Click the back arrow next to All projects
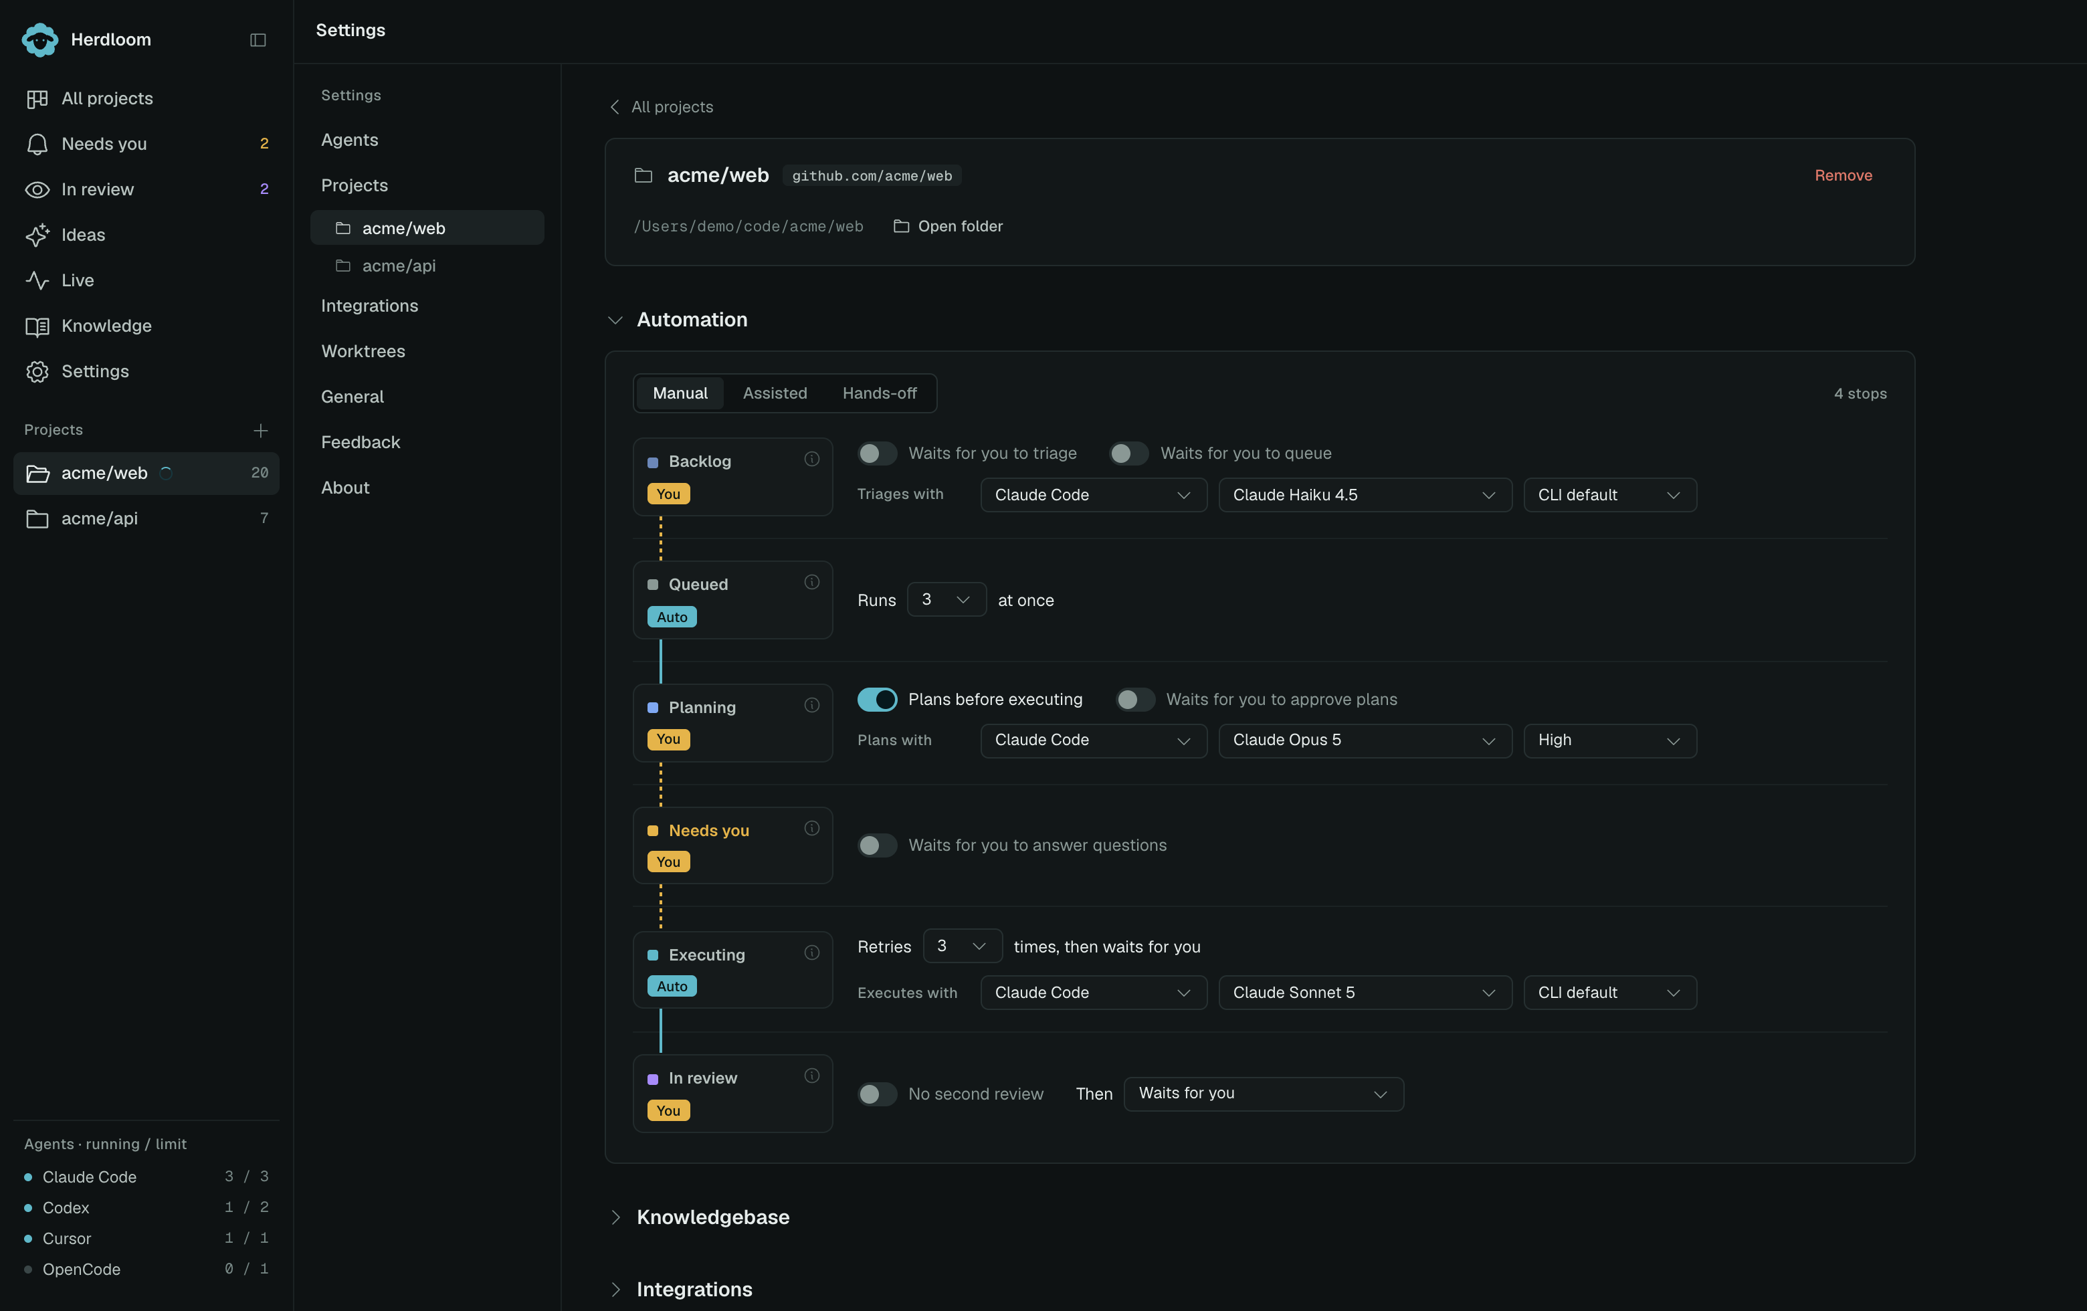 click(x=615, y=106)
